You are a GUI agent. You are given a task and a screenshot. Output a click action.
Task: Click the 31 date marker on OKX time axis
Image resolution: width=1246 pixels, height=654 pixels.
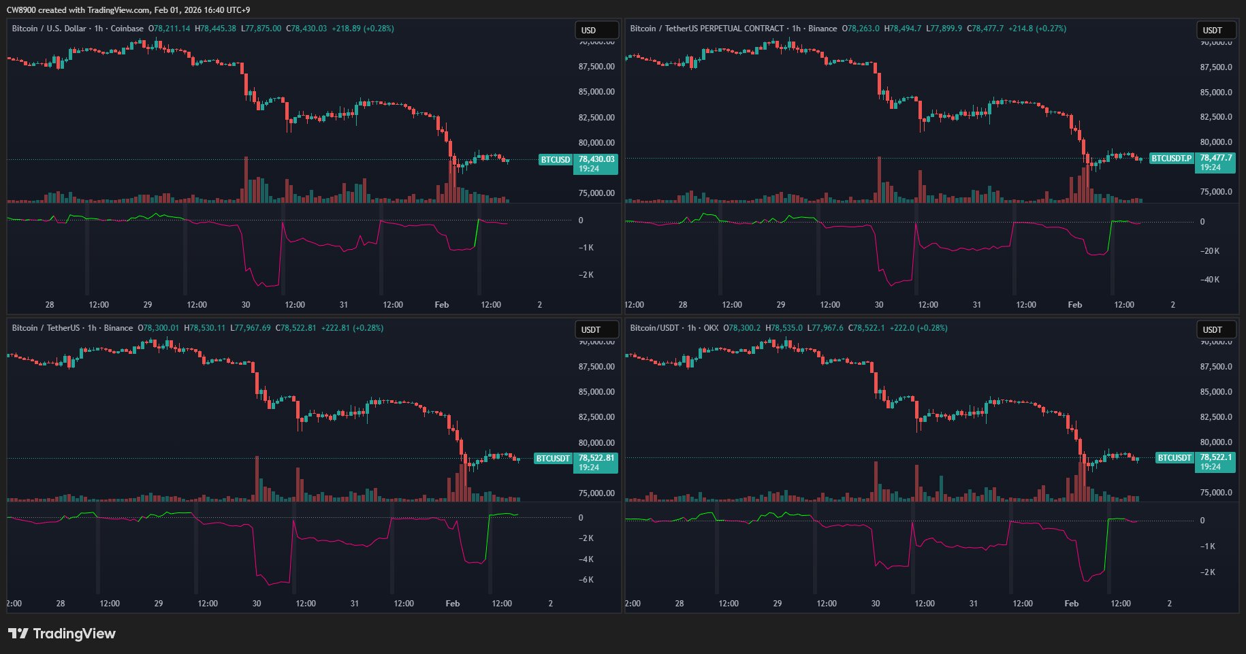point(974,604)
